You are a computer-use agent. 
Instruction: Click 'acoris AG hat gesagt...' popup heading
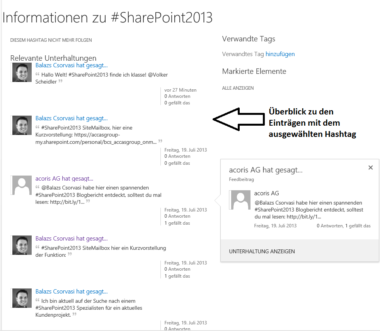[x=266, y=170]
